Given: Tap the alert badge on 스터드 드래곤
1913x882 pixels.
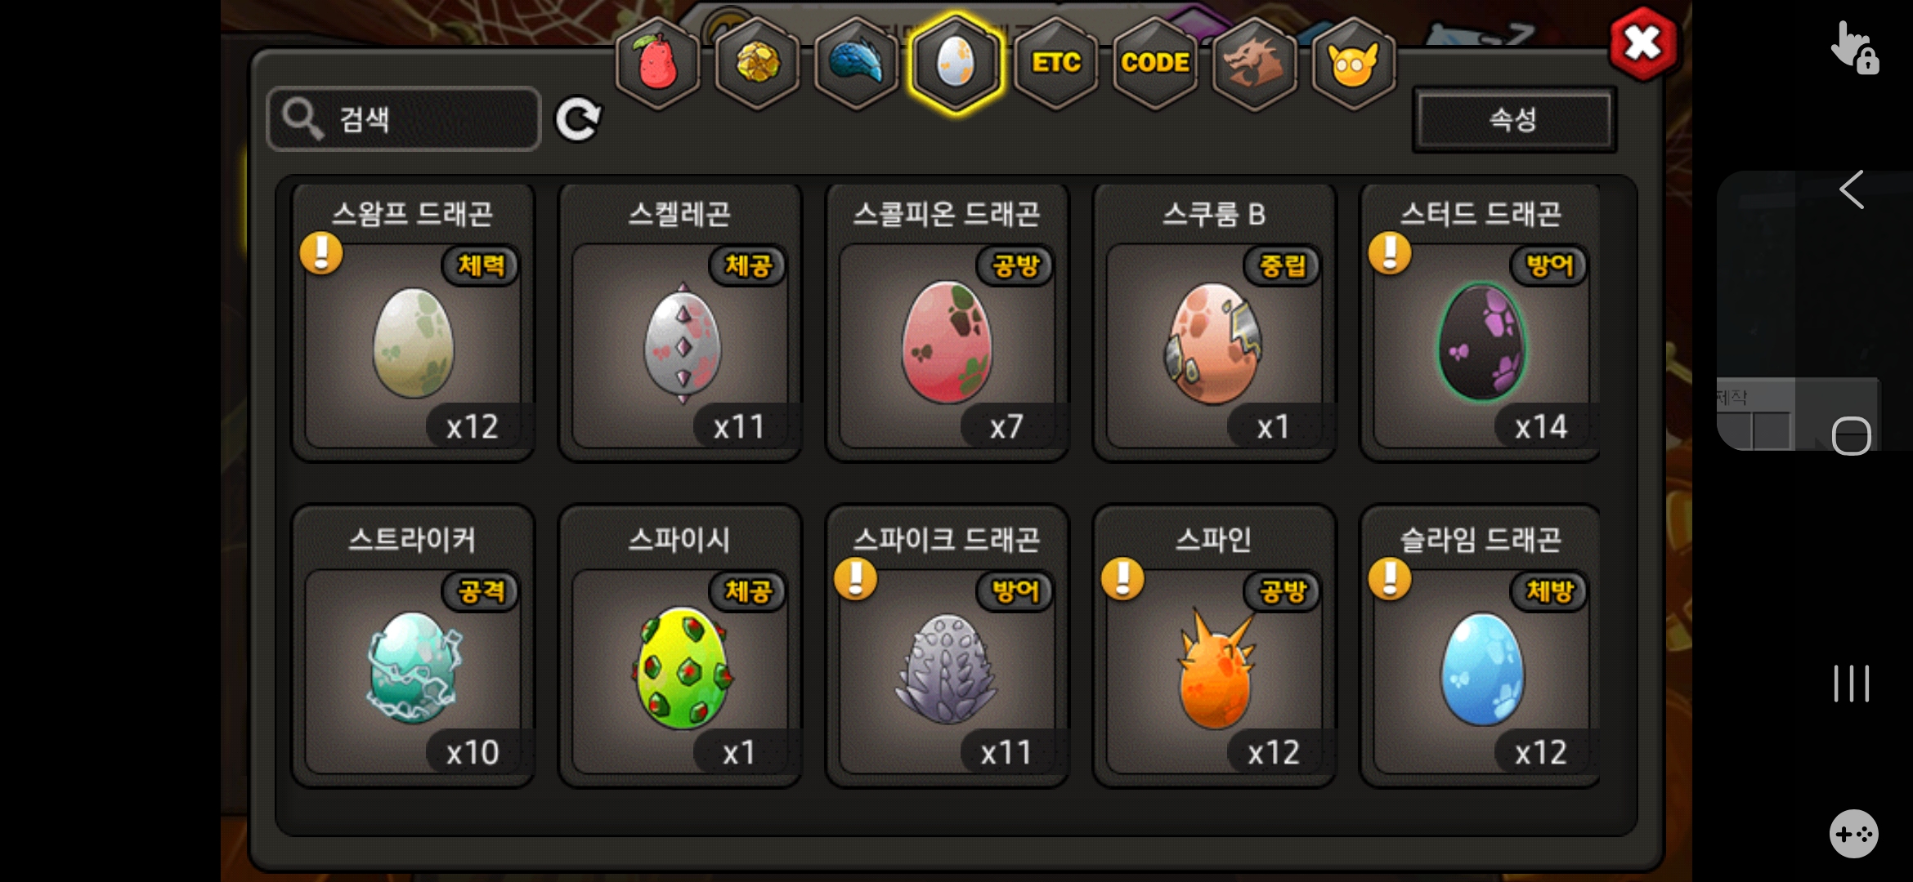Looking at the screenshot, I should [x=1390, y=252].
